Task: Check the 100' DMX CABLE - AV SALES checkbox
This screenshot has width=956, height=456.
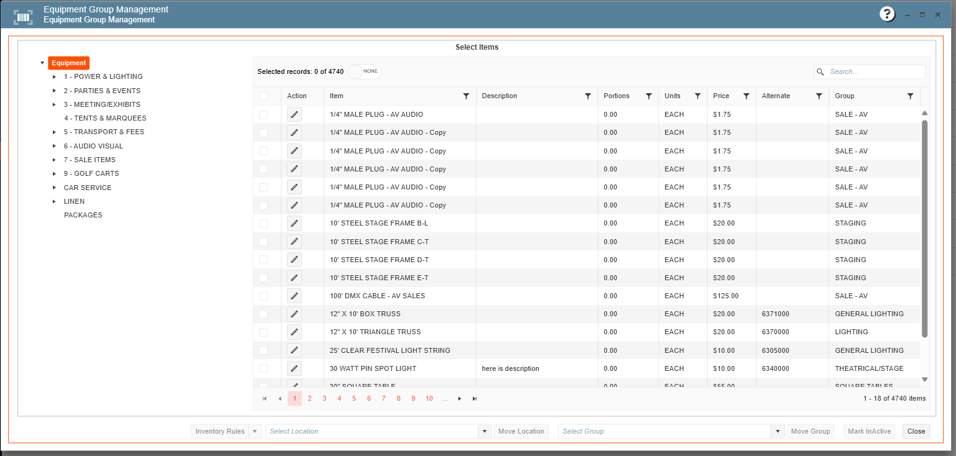Action: (263, 296)
